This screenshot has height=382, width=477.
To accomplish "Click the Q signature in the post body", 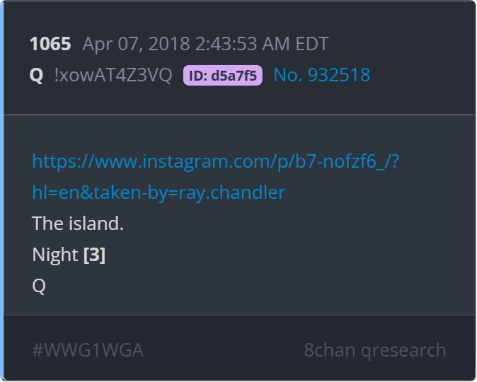I will pos(39,286).
